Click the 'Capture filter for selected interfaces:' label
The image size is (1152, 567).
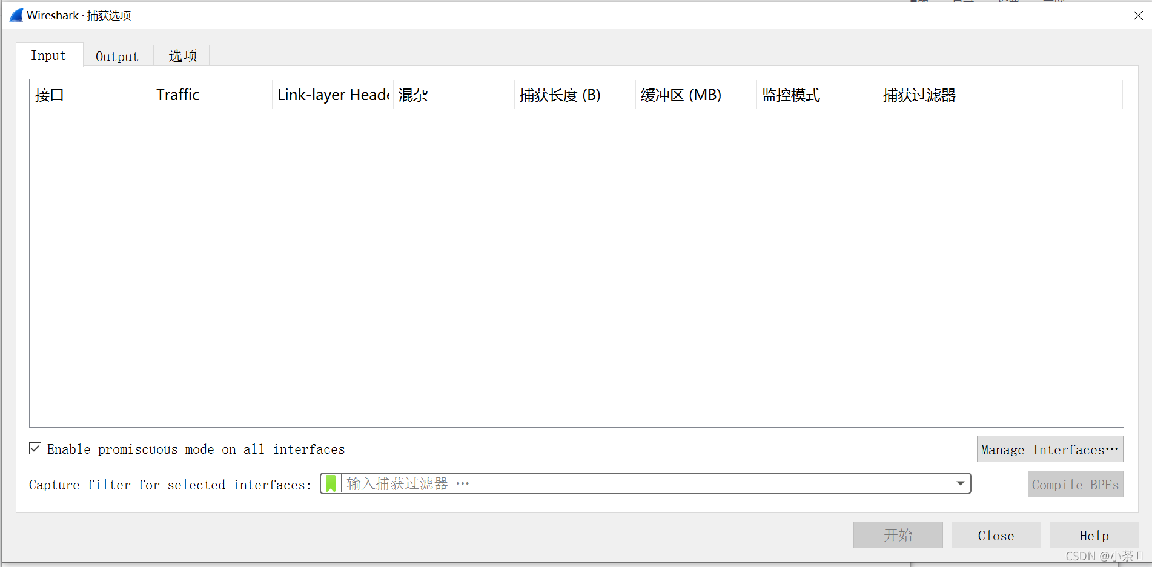170,485
